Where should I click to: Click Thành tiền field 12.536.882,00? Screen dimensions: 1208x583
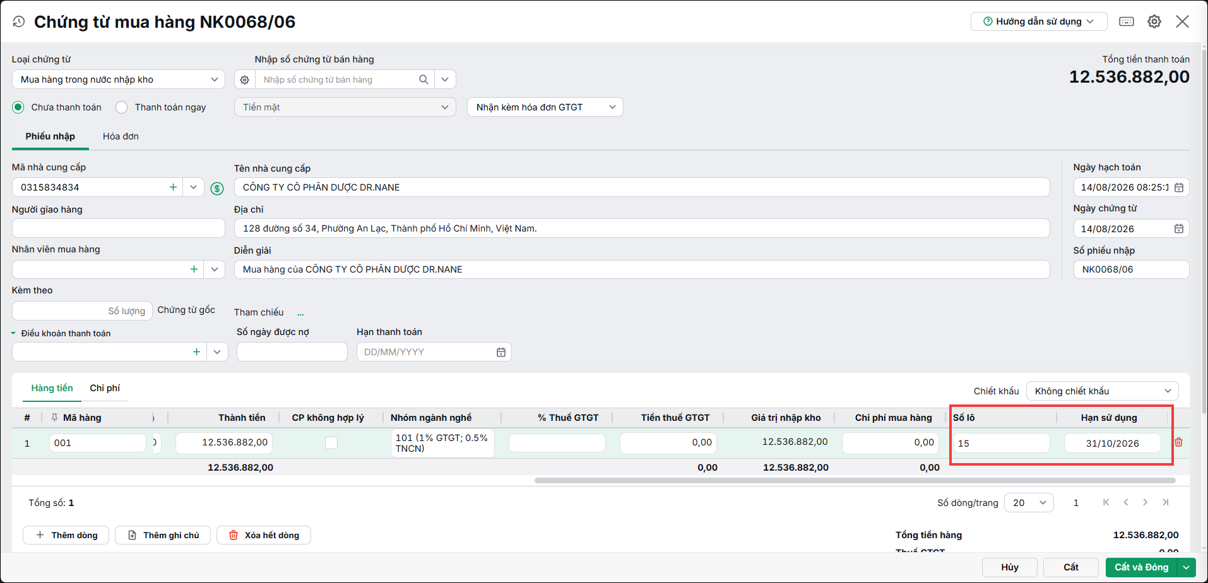(x=225, y=443)
